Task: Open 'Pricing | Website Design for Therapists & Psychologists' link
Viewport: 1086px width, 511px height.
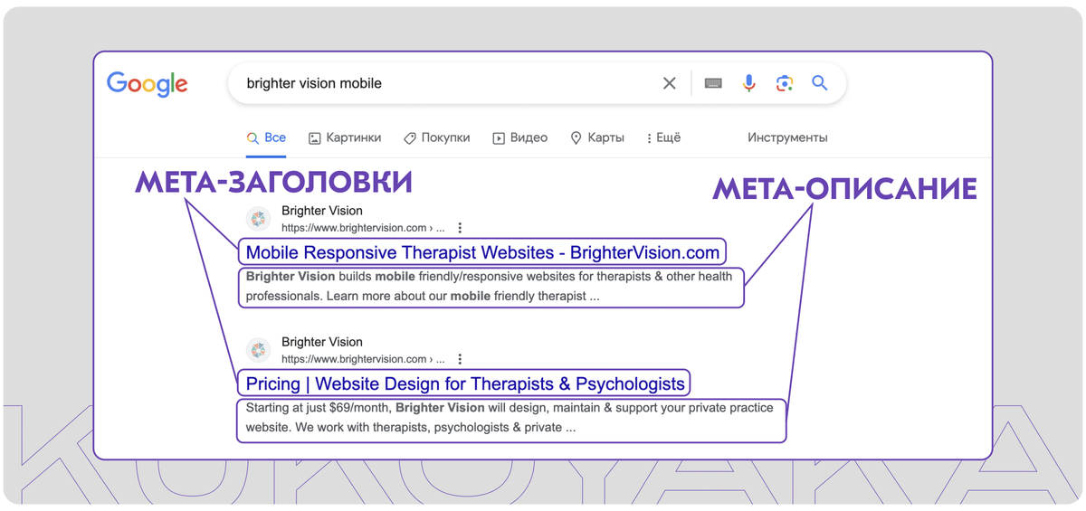Action: 465,383
